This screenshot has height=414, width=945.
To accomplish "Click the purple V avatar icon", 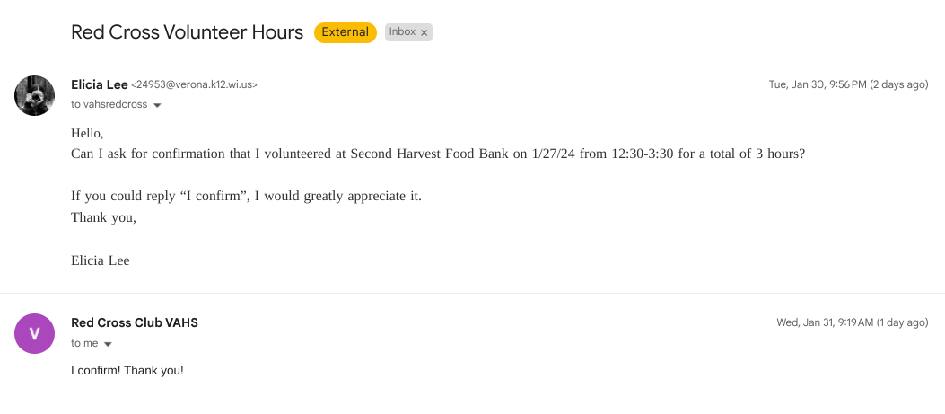I will 35,333.
